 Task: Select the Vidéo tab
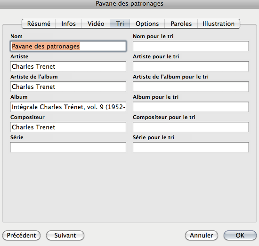point(96,24)
